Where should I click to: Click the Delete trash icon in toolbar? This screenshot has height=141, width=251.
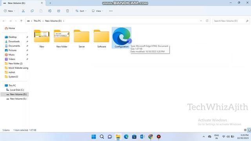click(67, 11)
